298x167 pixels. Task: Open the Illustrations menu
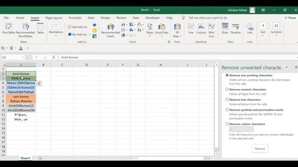pos(56,29)
